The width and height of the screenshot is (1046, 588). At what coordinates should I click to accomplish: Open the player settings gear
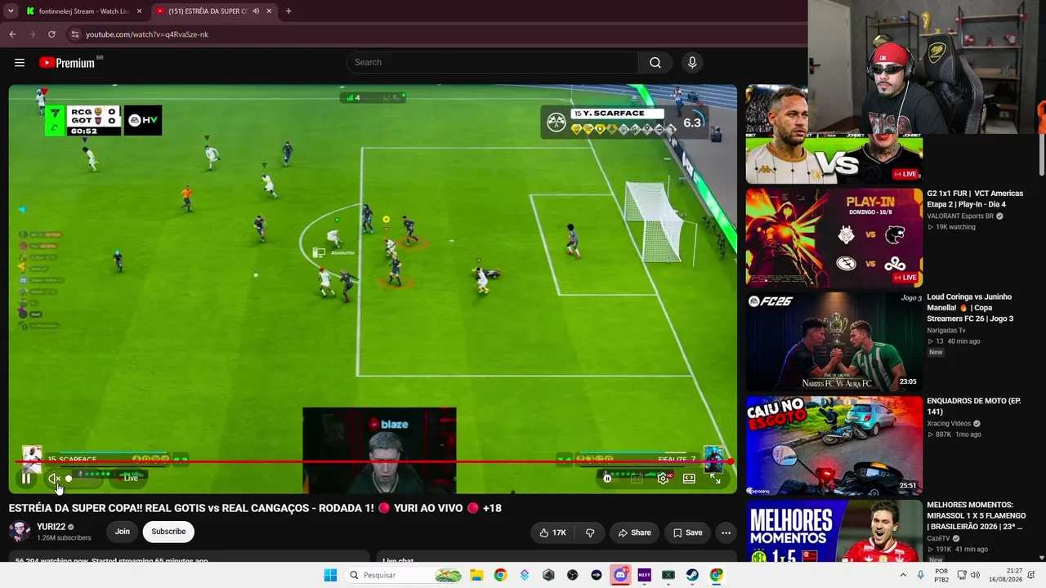coord(663,479)
